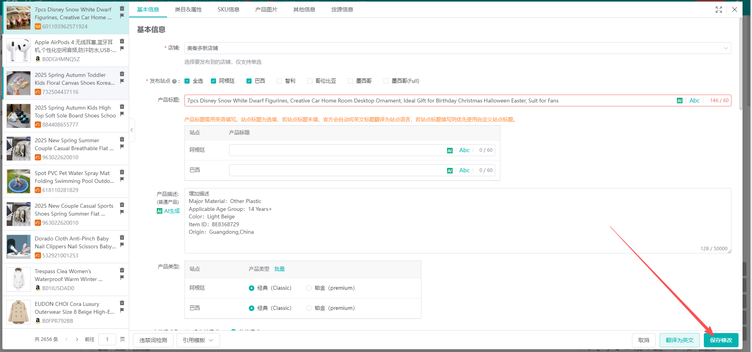Open the 产品图片 tab
752x352 pixels.
pyautogui.click(x=266, y=9)
